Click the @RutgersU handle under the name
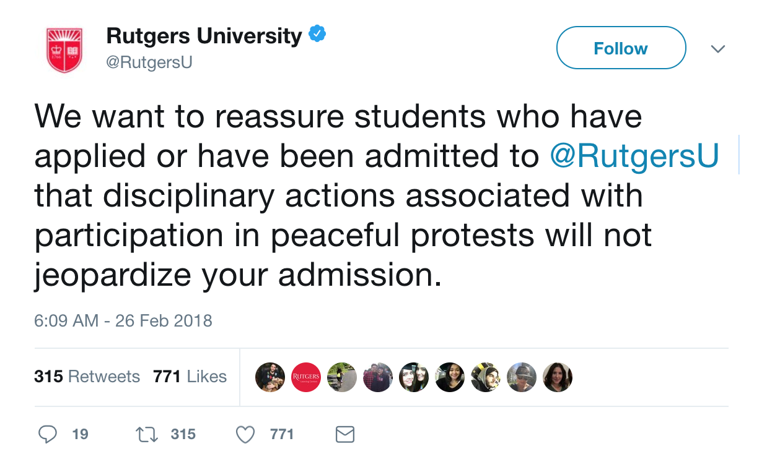The height and width of the screenshot is (475, 767). pyautogui.click(x=149, y=62)
